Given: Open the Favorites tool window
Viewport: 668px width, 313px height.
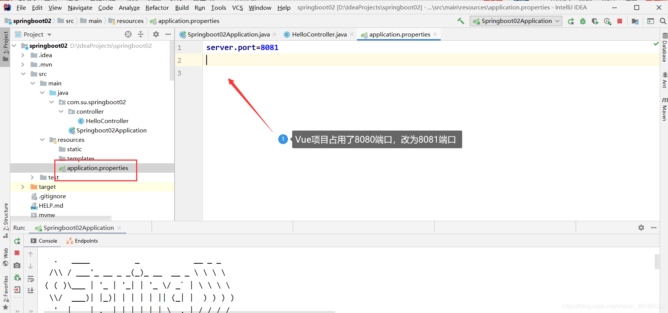Looking at the screenshot, I should [5, 292].
